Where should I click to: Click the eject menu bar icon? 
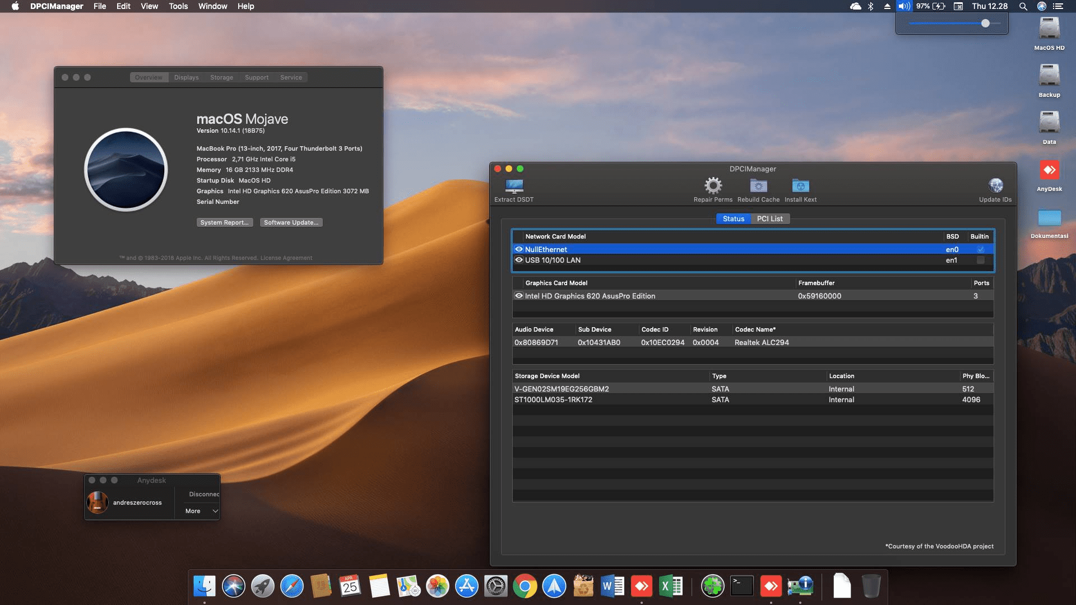[x=887, y=6]
